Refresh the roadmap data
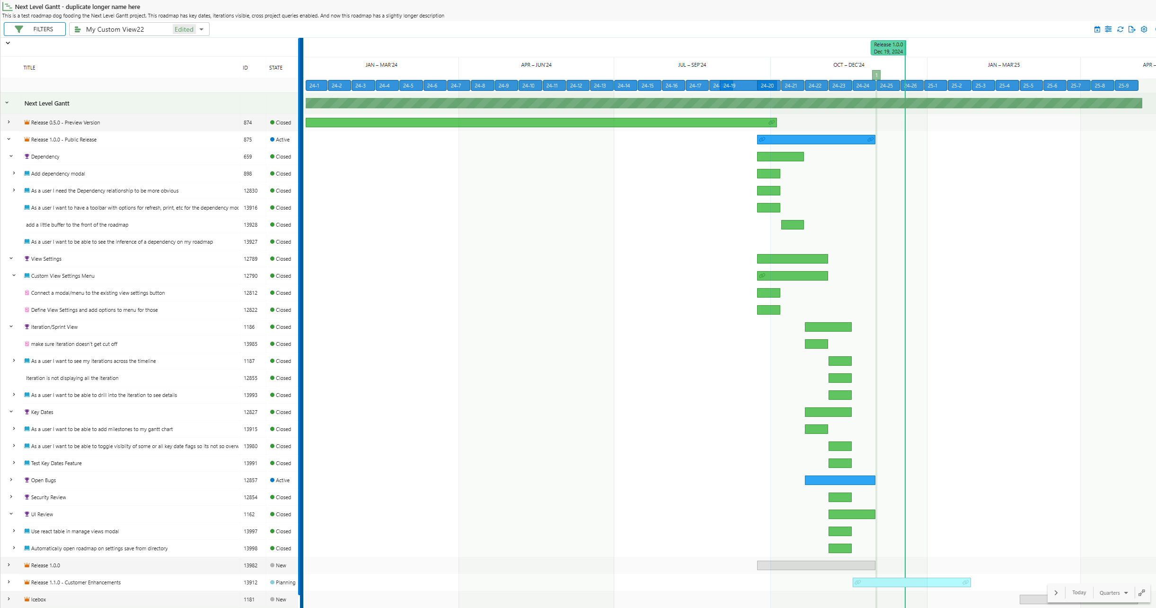1156x608 pixels. [1120, 29]
